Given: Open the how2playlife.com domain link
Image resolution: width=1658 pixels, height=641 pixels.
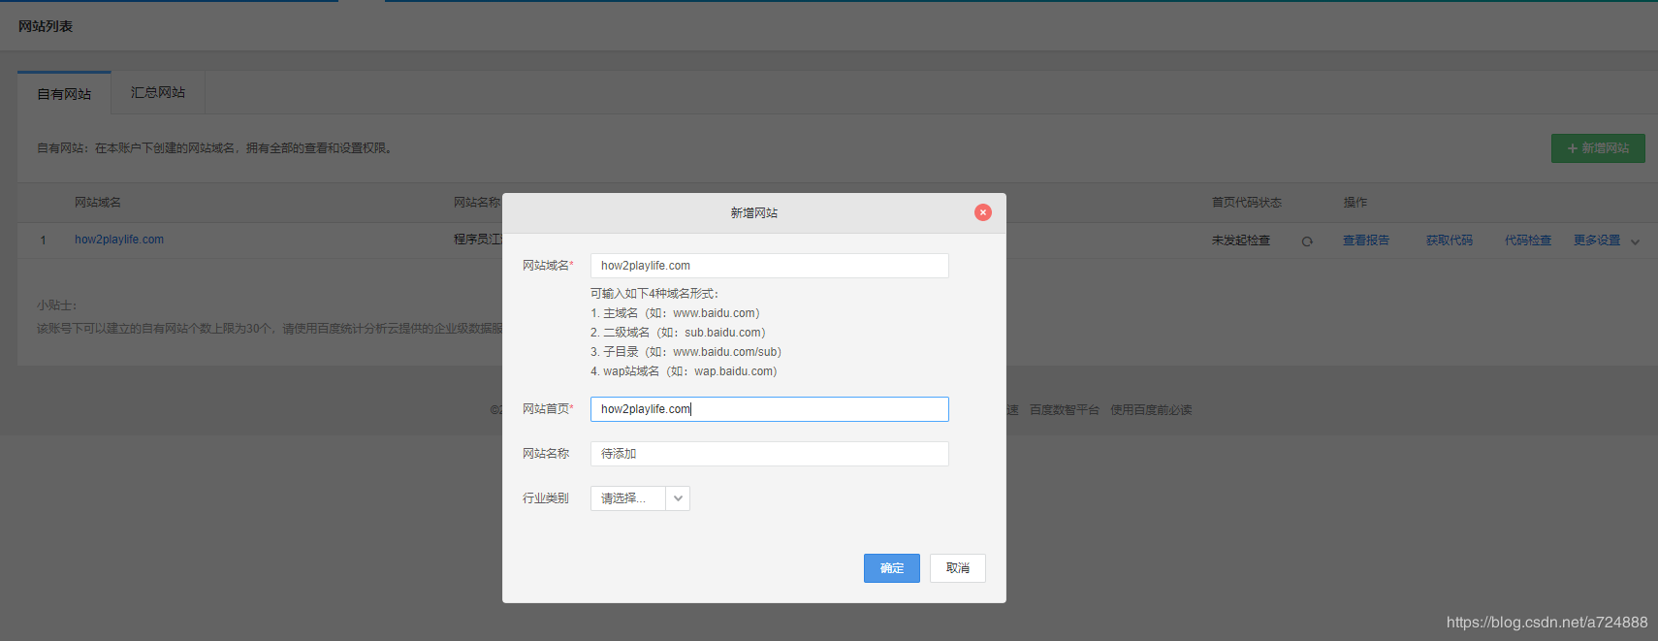Looking at the screenshot, I should (119, 240).
